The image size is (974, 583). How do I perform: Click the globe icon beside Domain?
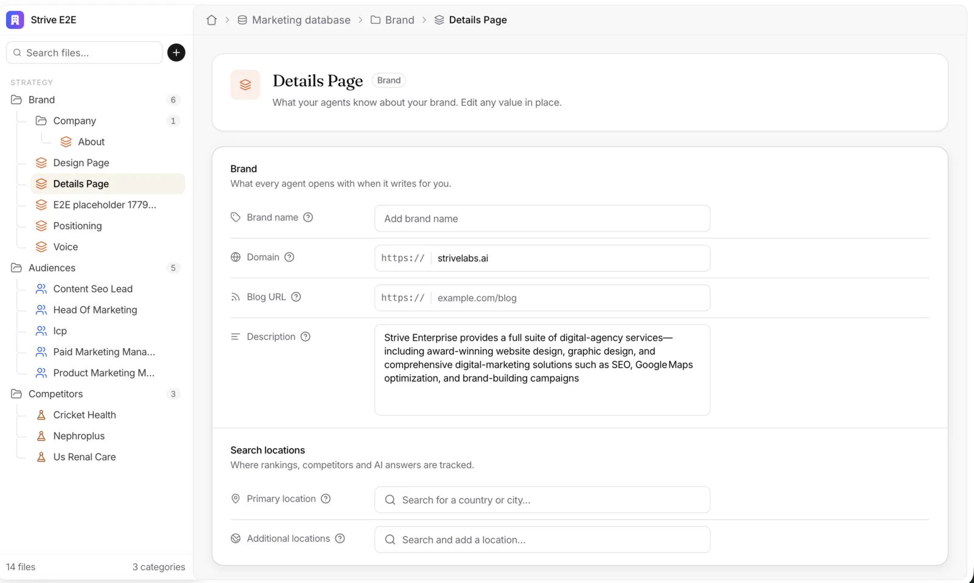(236, 257)
